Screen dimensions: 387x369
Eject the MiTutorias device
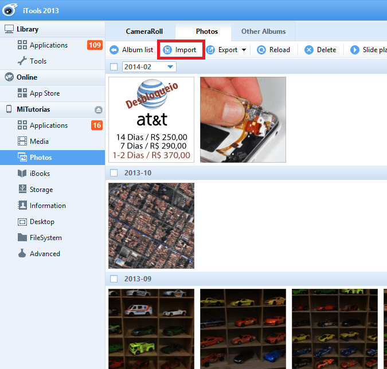(98, 109)
